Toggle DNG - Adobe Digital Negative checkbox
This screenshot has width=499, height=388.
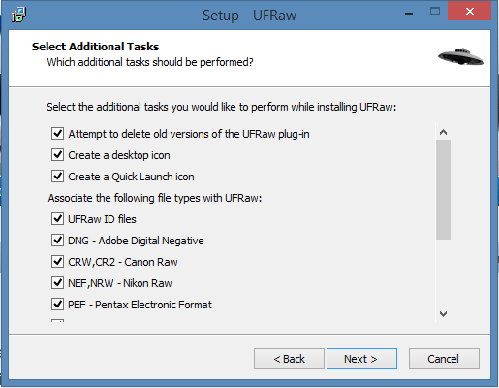57,240
